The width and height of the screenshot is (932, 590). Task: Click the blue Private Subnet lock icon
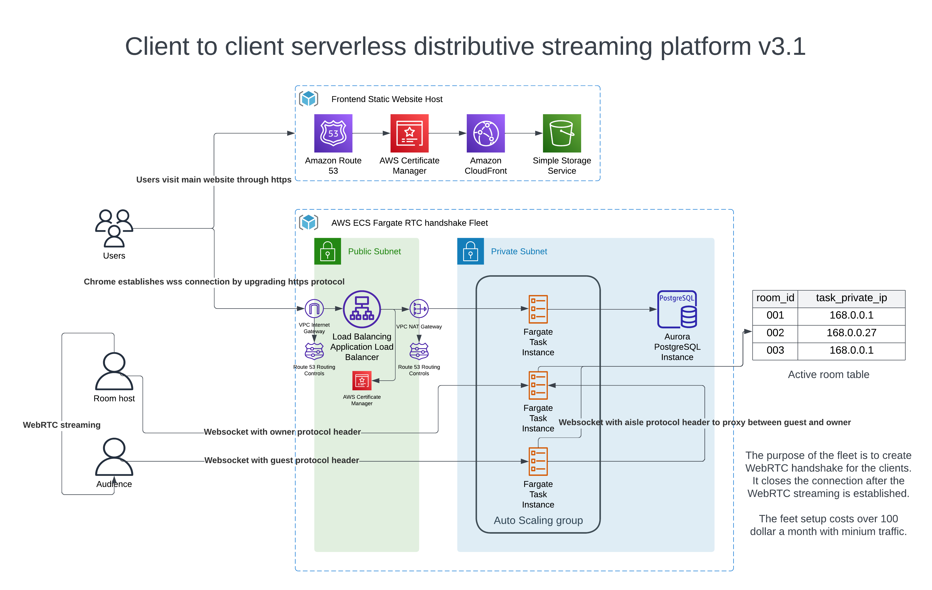click(470, 251)
